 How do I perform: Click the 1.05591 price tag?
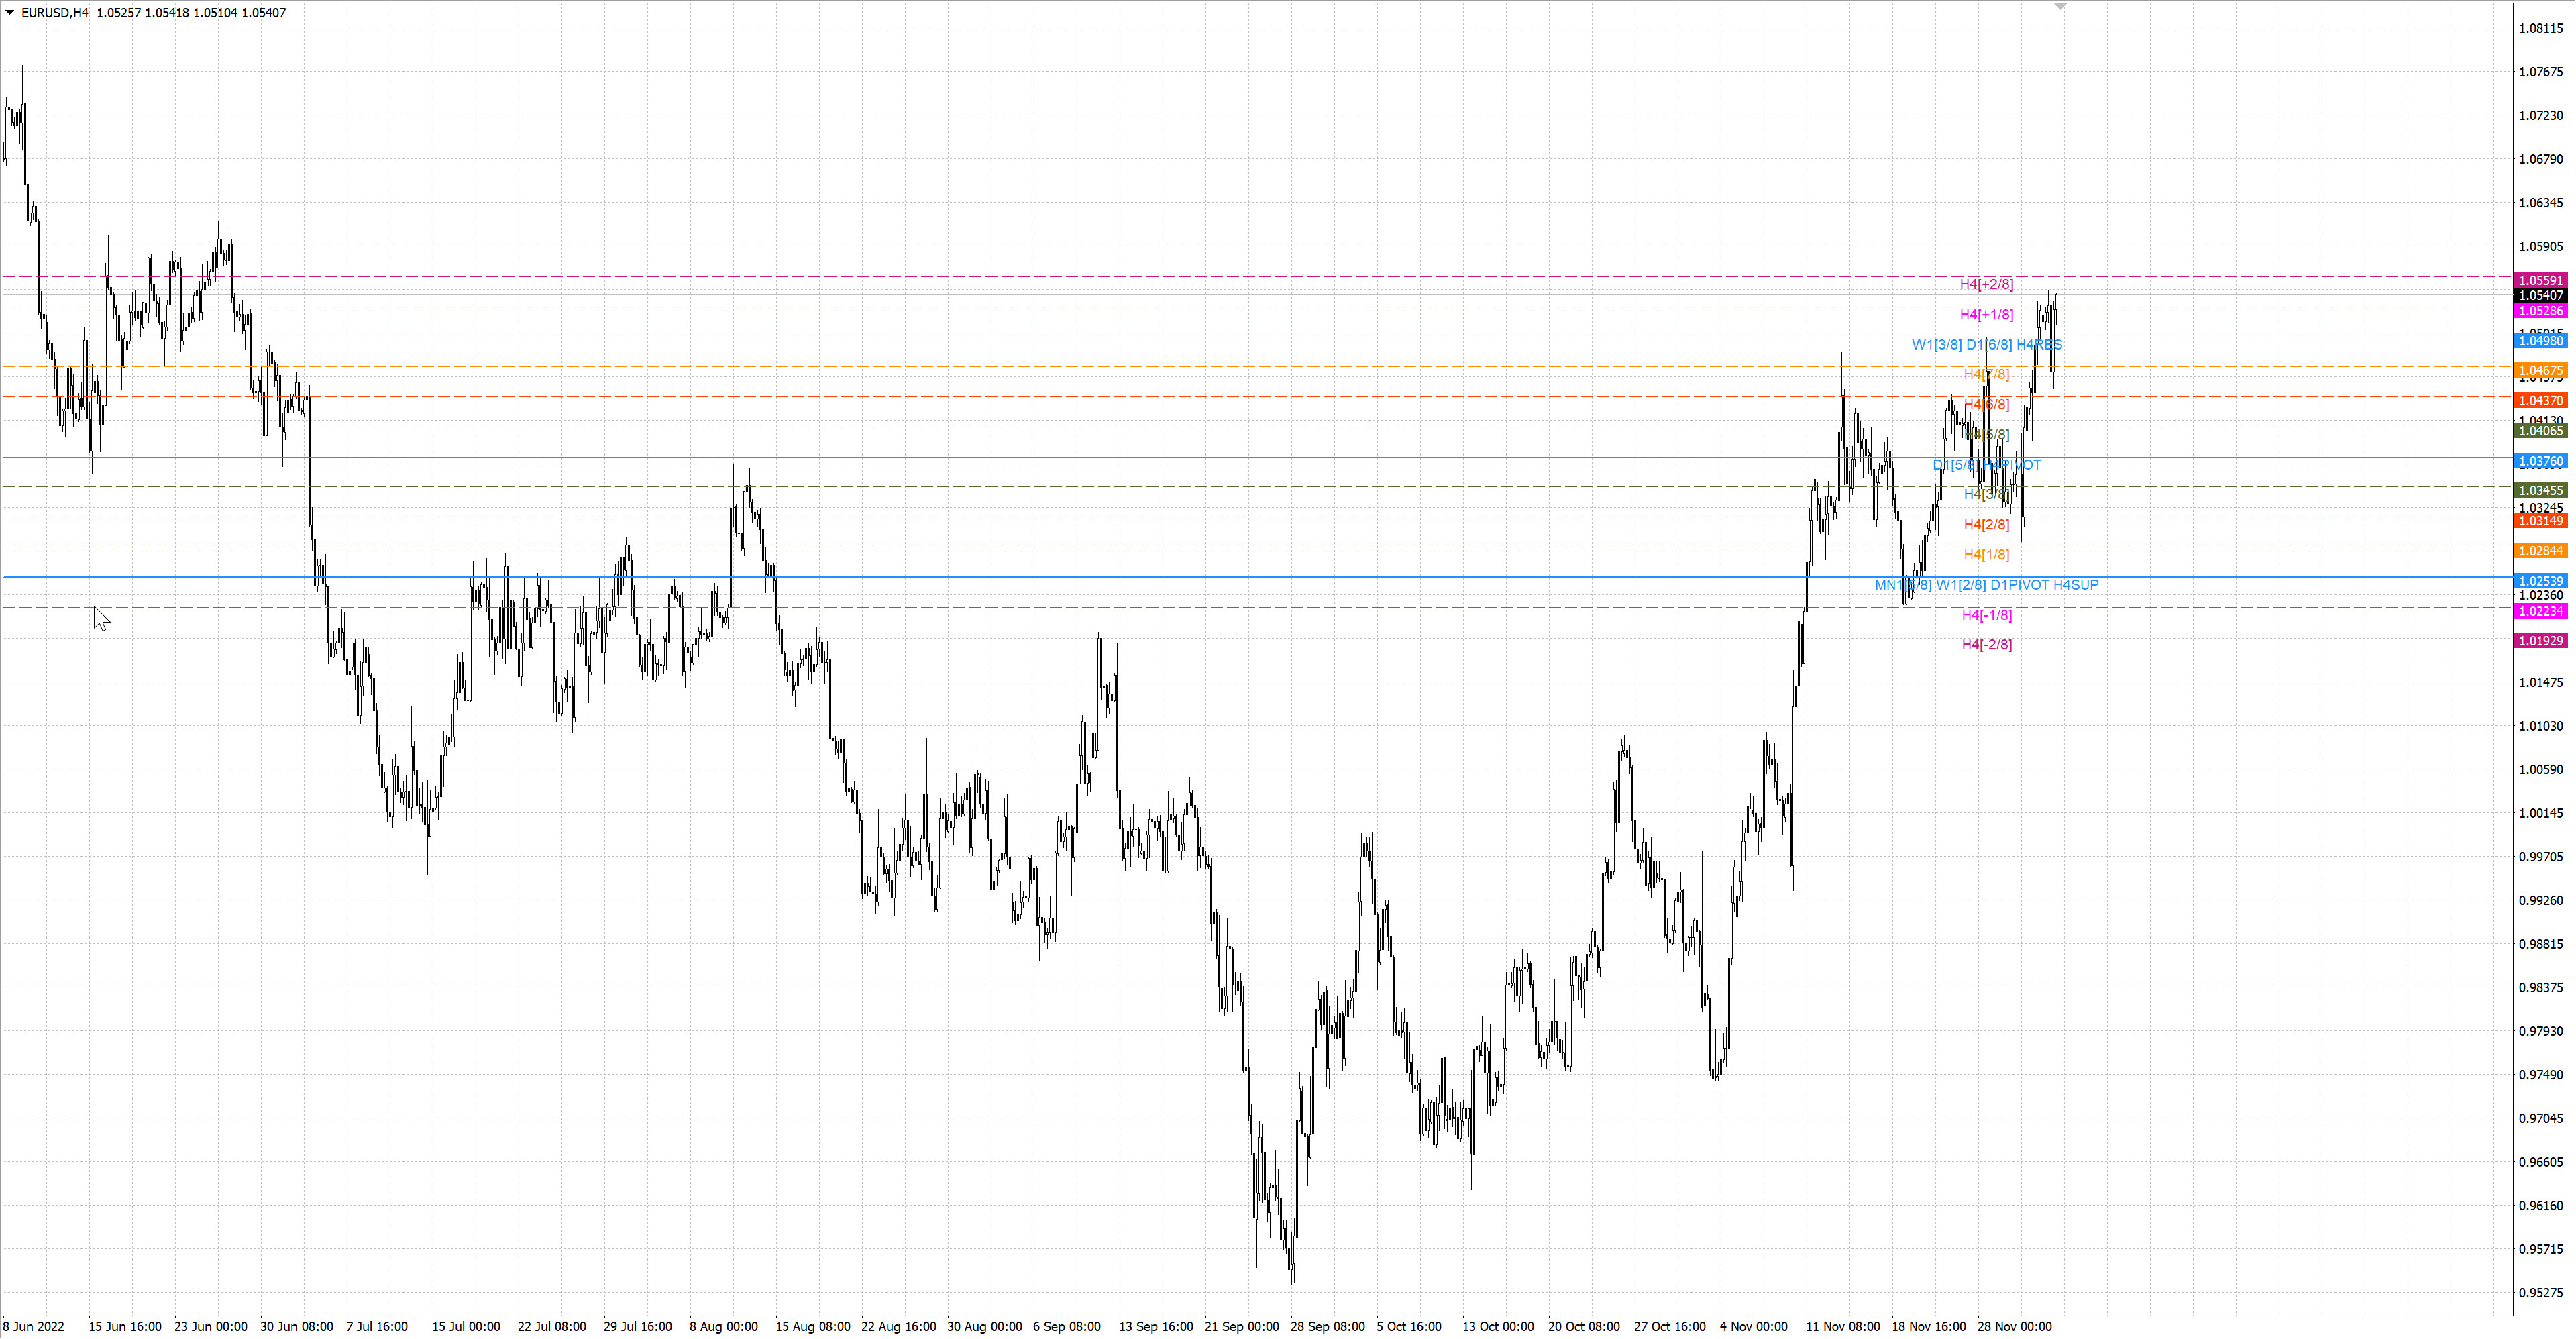(2540, 281)
